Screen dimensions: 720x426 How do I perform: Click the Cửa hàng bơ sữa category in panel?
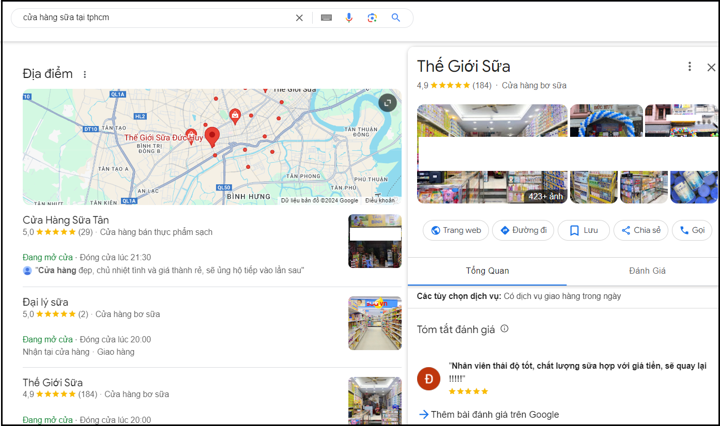click(534, 86)
